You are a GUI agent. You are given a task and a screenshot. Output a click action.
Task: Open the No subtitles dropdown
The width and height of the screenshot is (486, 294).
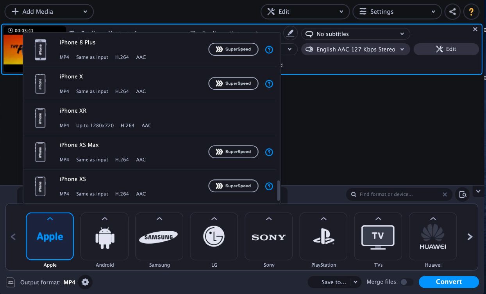pos(355,34)
